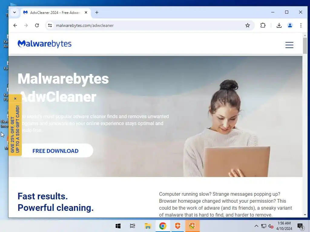The height and width of the screenshot is (232, 310).
Task: Open the notification center icon
Action: (300, 226)
